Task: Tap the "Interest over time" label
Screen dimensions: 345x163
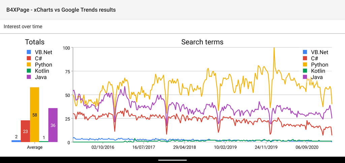Action: pos(23,27)
